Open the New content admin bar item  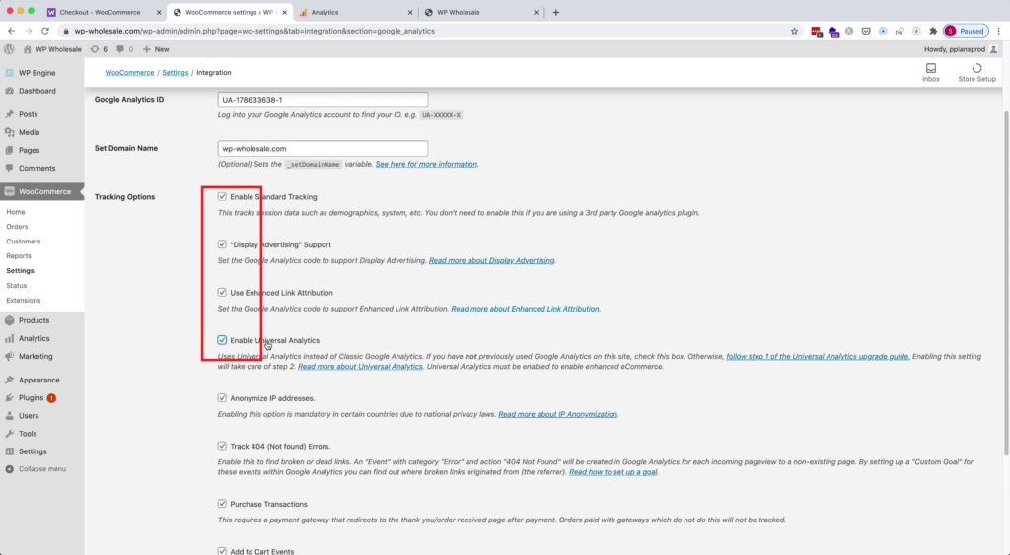click(156, 49)
